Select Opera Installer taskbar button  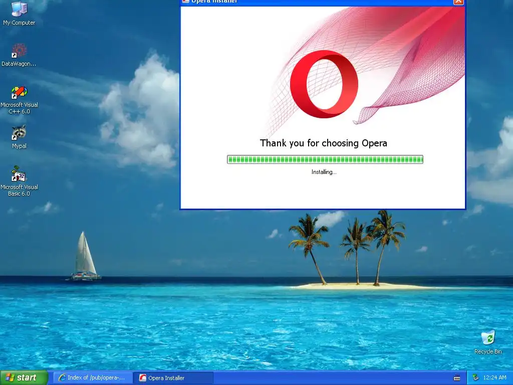[x=173, y=378]
